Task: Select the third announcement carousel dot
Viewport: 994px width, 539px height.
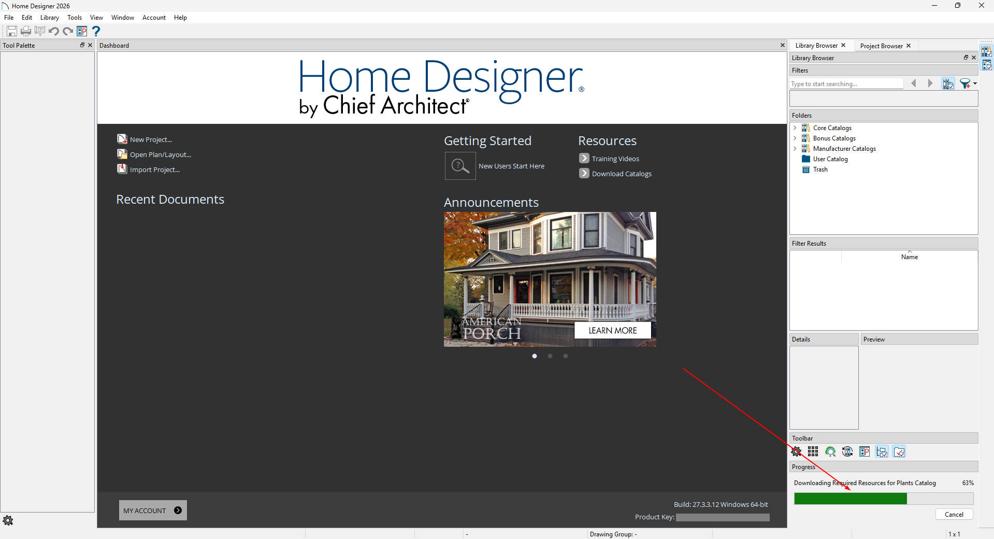Action: tap(566, 356)
